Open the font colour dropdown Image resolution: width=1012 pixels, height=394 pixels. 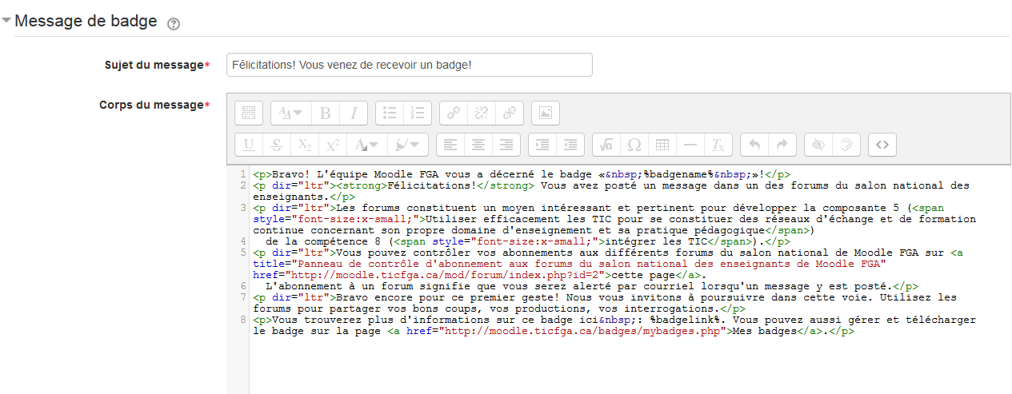coord(366,145)
